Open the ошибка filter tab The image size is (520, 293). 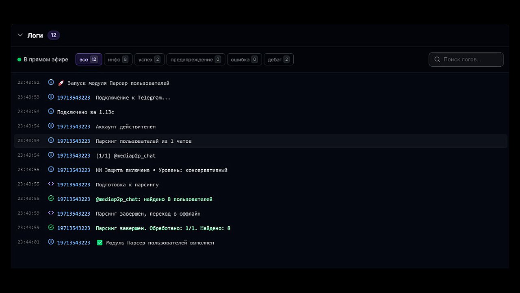[x=245, y=59]
